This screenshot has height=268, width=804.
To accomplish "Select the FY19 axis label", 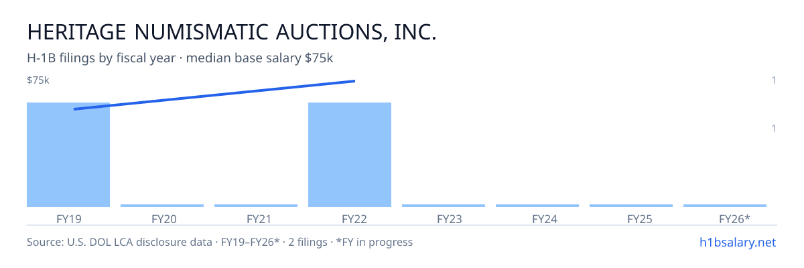I will click(69, 218).
